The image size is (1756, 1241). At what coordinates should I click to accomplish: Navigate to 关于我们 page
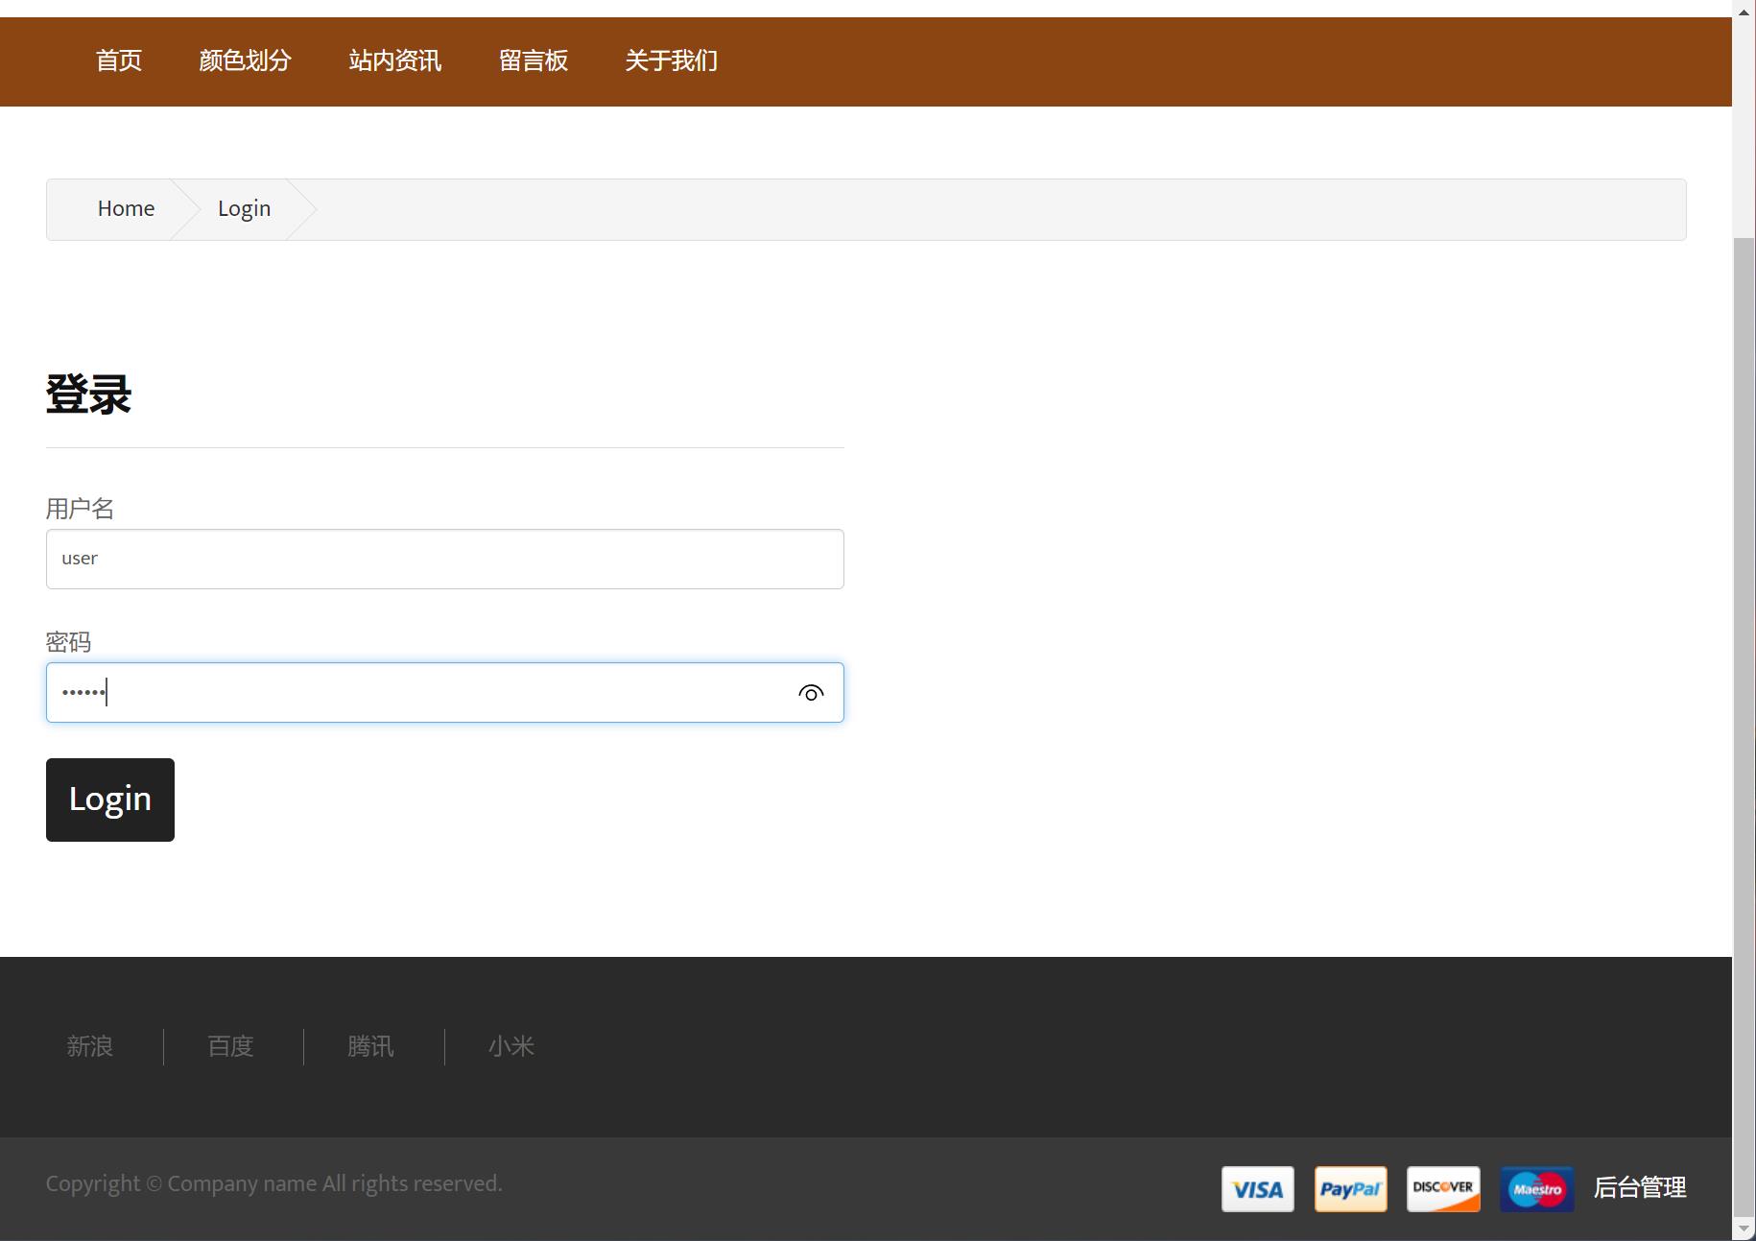[671, 61]
